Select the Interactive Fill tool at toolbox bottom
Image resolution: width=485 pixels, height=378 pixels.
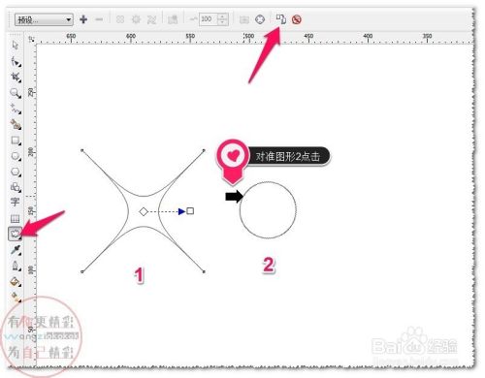click(16, 297)
